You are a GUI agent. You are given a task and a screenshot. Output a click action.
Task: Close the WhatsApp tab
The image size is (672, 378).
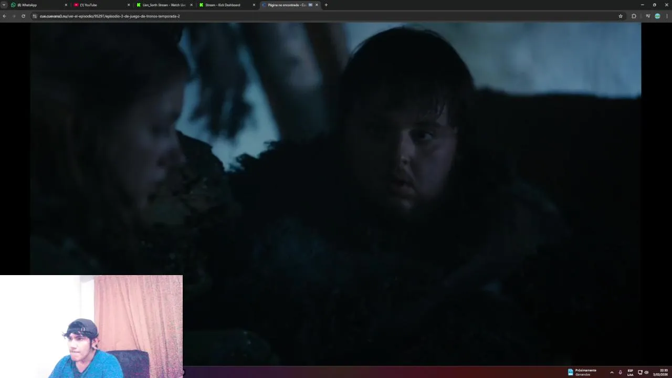tap(66, 5)
